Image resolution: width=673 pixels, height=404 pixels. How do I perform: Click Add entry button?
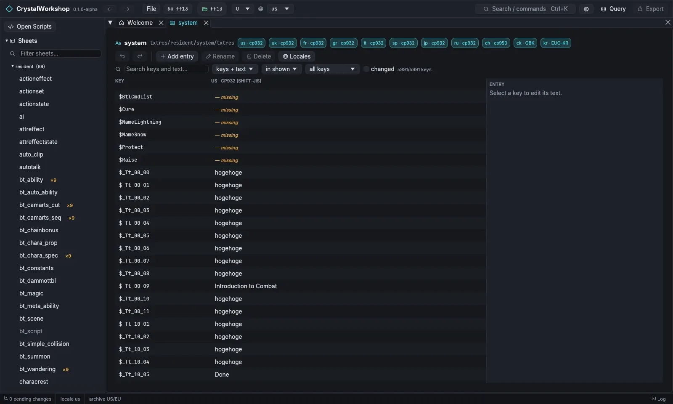click(177, 56)
